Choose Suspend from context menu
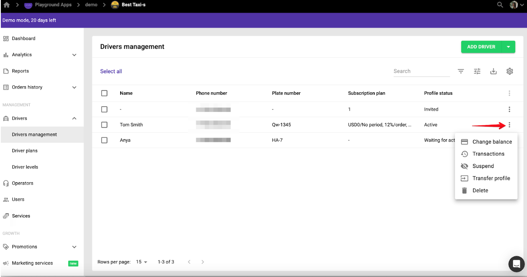The width and height of the screenshot is (527, 277). pos(486,166)
